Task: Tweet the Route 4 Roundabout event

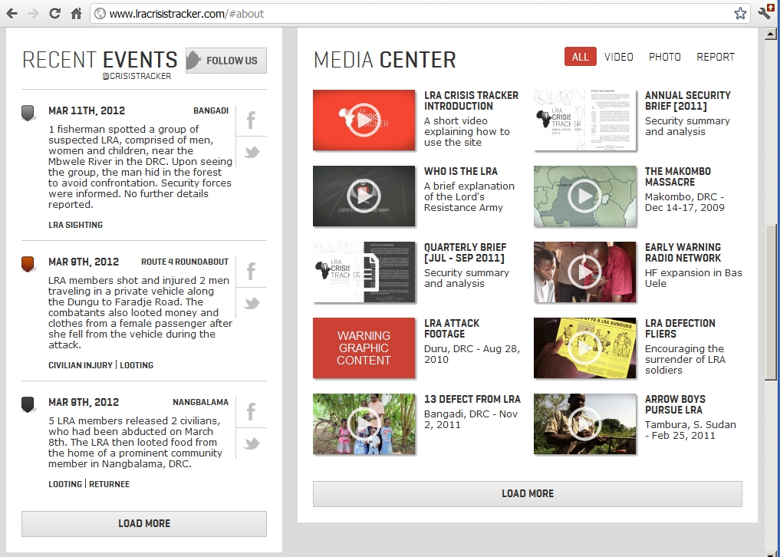Action: [252, 302]
